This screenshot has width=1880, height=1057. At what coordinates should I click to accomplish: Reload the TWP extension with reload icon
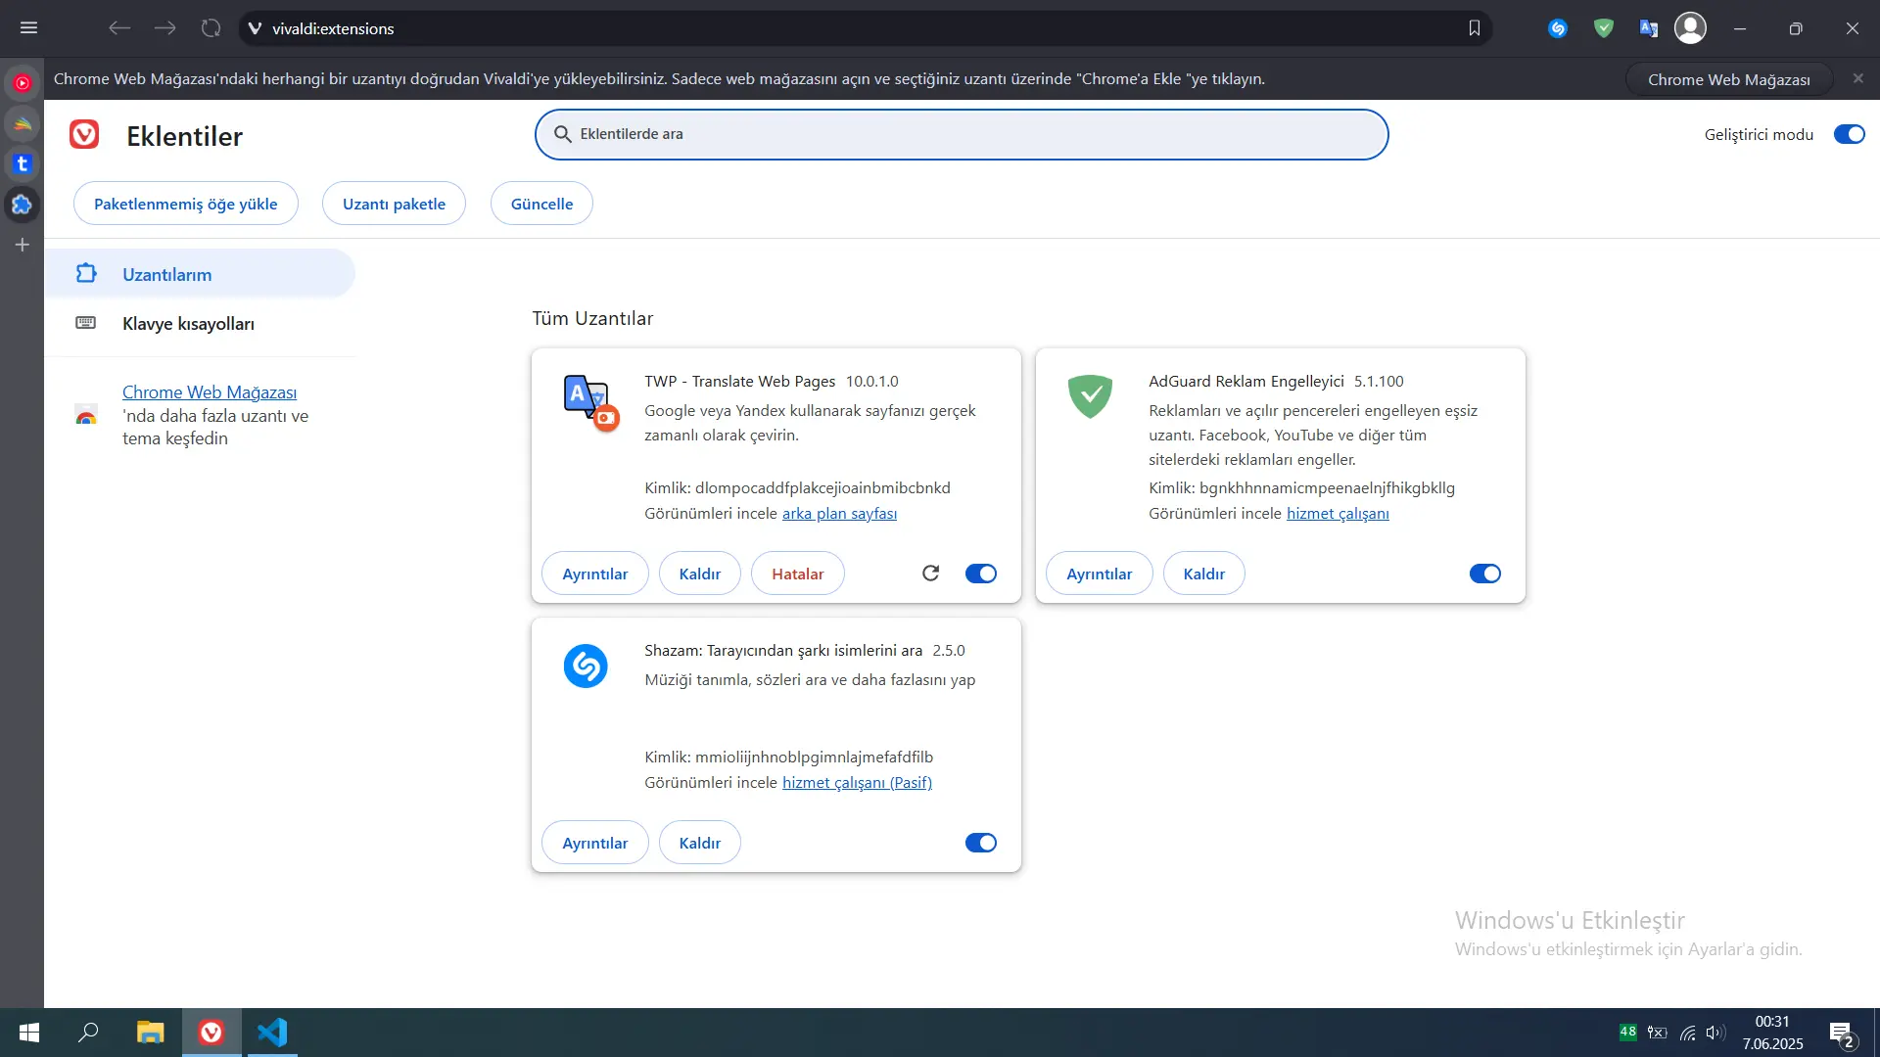[x=931, y=574]
